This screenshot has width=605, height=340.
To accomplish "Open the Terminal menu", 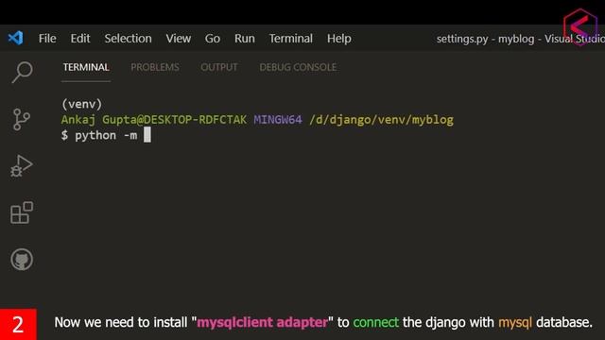I will [291, 39].
